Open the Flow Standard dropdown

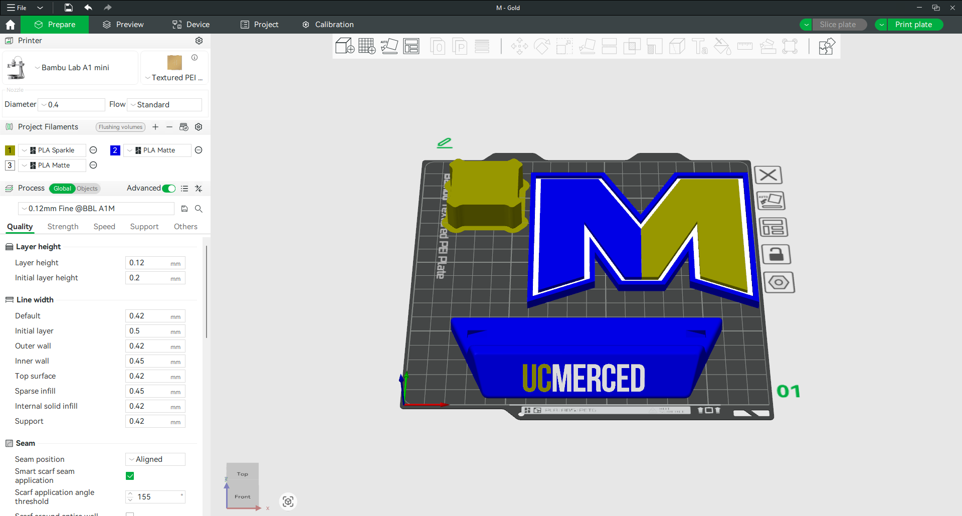[164, 105]
